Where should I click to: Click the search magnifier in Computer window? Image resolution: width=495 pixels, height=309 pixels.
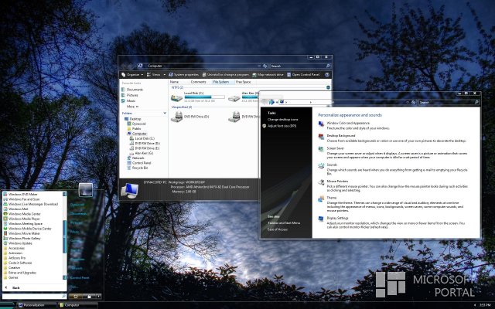(x=328, y=66)
